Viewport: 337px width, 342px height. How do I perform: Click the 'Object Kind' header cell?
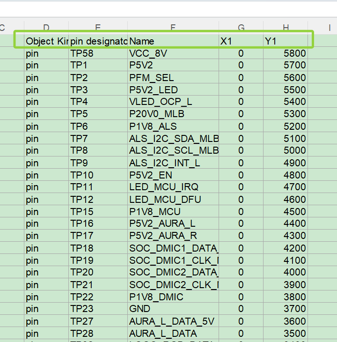[x=46, y=41]
